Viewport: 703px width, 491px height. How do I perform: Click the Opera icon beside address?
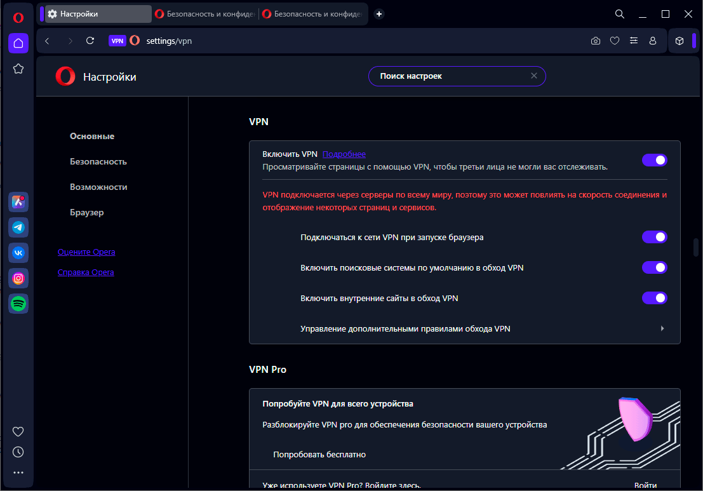[135, 41]
